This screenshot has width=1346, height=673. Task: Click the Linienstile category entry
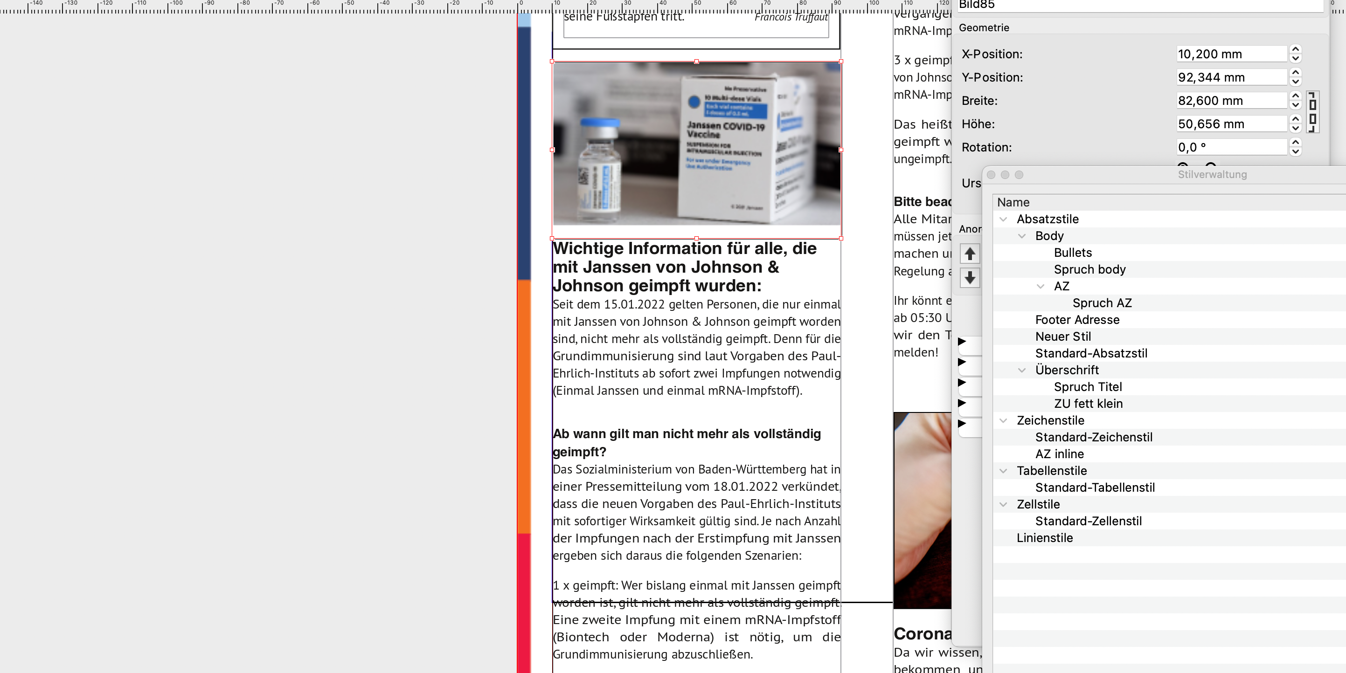tap(1045, 538)
